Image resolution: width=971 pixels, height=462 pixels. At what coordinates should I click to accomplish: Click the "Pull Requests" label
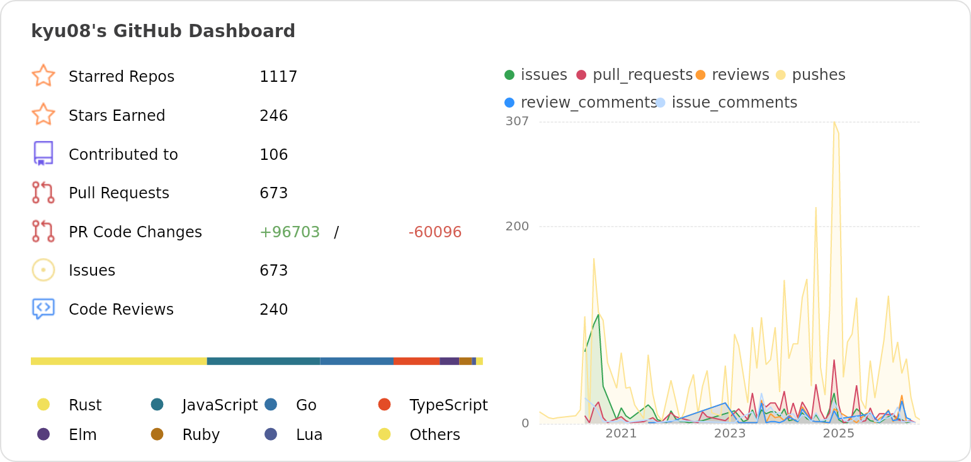click(119, 193)
